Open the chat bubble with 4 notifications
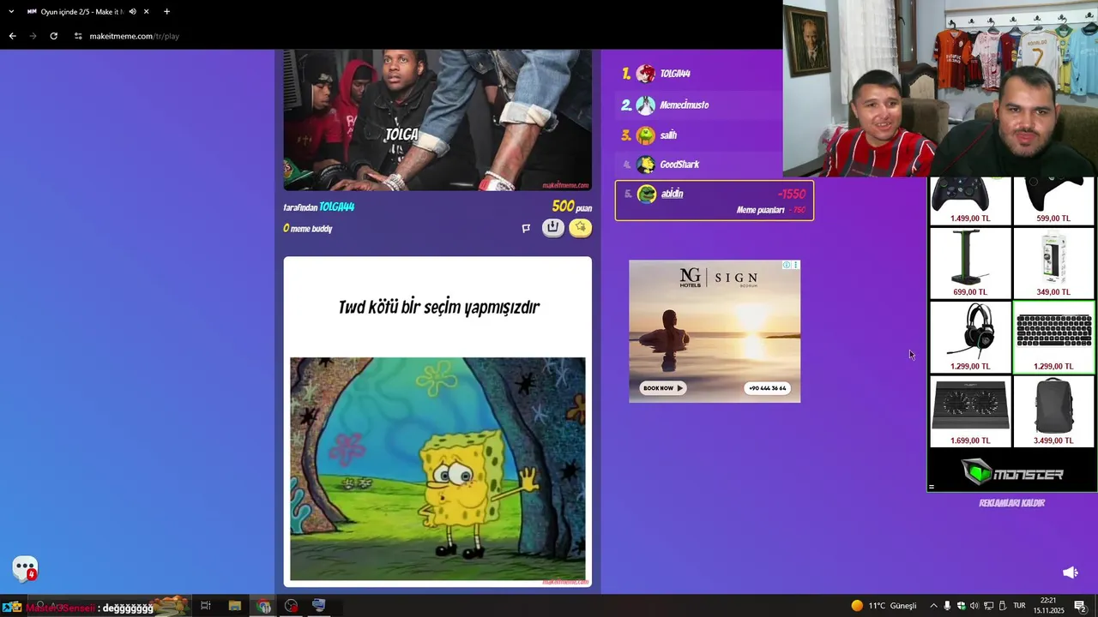 tap(25, 568)
